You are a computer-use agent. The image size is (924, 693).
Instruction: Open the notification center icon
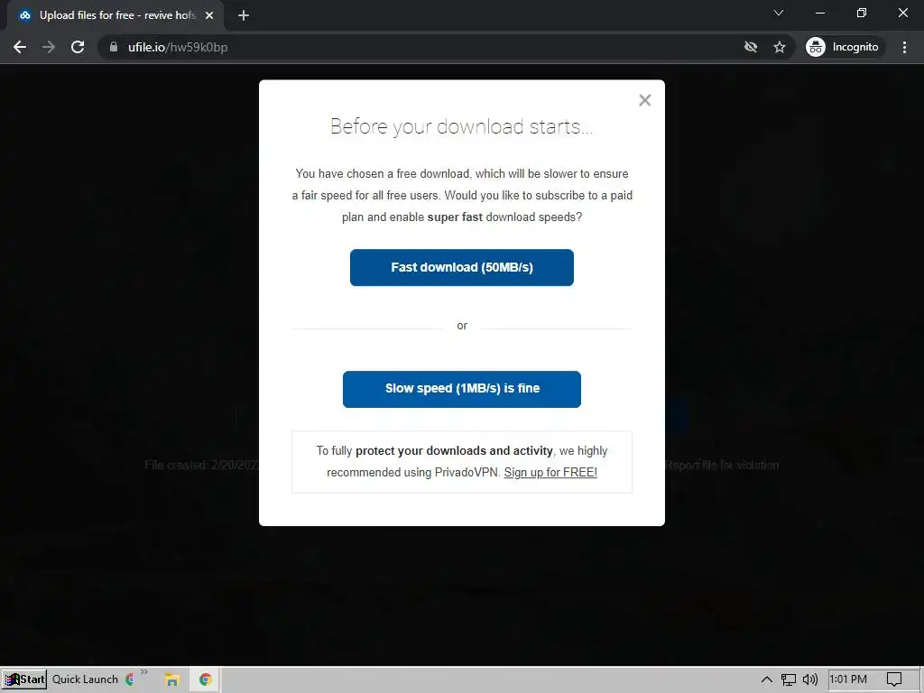pyautogui.click(x=894, y=679)
